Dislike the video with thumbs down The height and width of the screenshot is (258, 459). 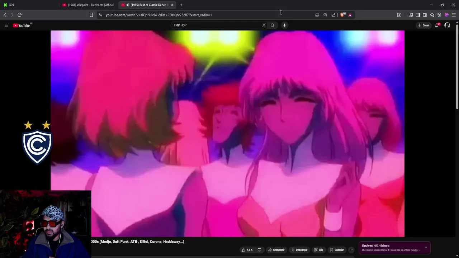(x=260, y=250)
